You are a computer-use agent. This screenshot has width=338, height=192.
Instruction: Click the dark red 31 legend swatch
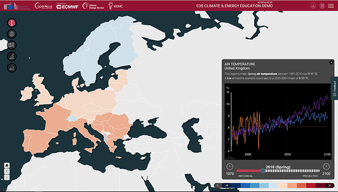330,186
